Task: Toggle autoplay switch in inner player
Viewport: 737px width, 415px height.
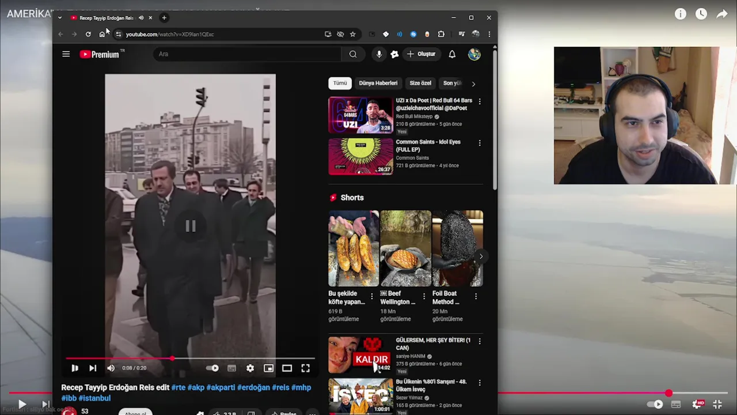Action: pyautogui.click(x=212, y=368)
